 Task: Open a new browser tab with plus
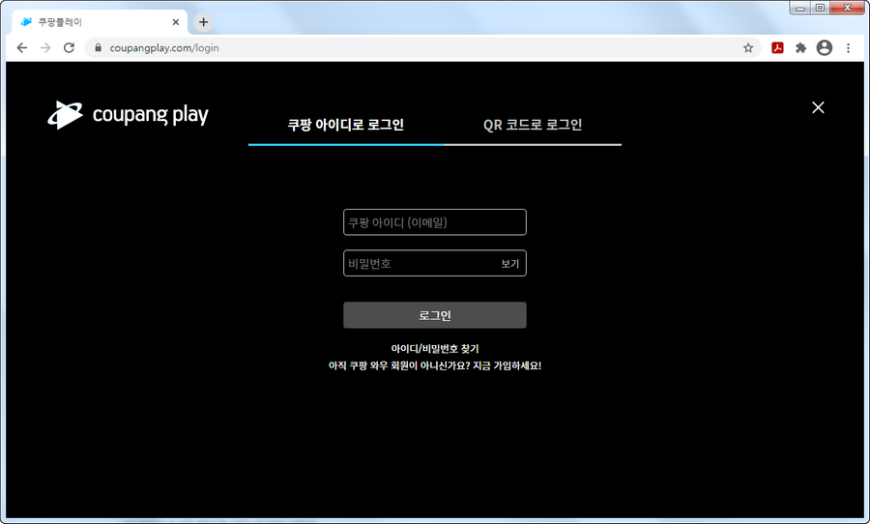(204, 22)
